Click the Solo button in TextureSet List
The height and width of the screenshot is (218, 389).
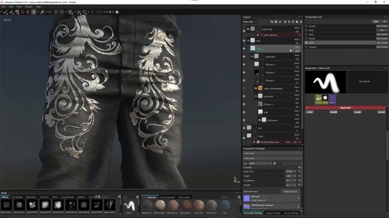pos(376,22)
